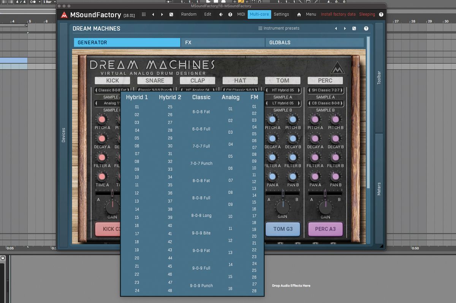This screenshot has height=303, width=456.
Task: Open the MSoundFactory help question mark icon
Action: (x=381, y=14)
